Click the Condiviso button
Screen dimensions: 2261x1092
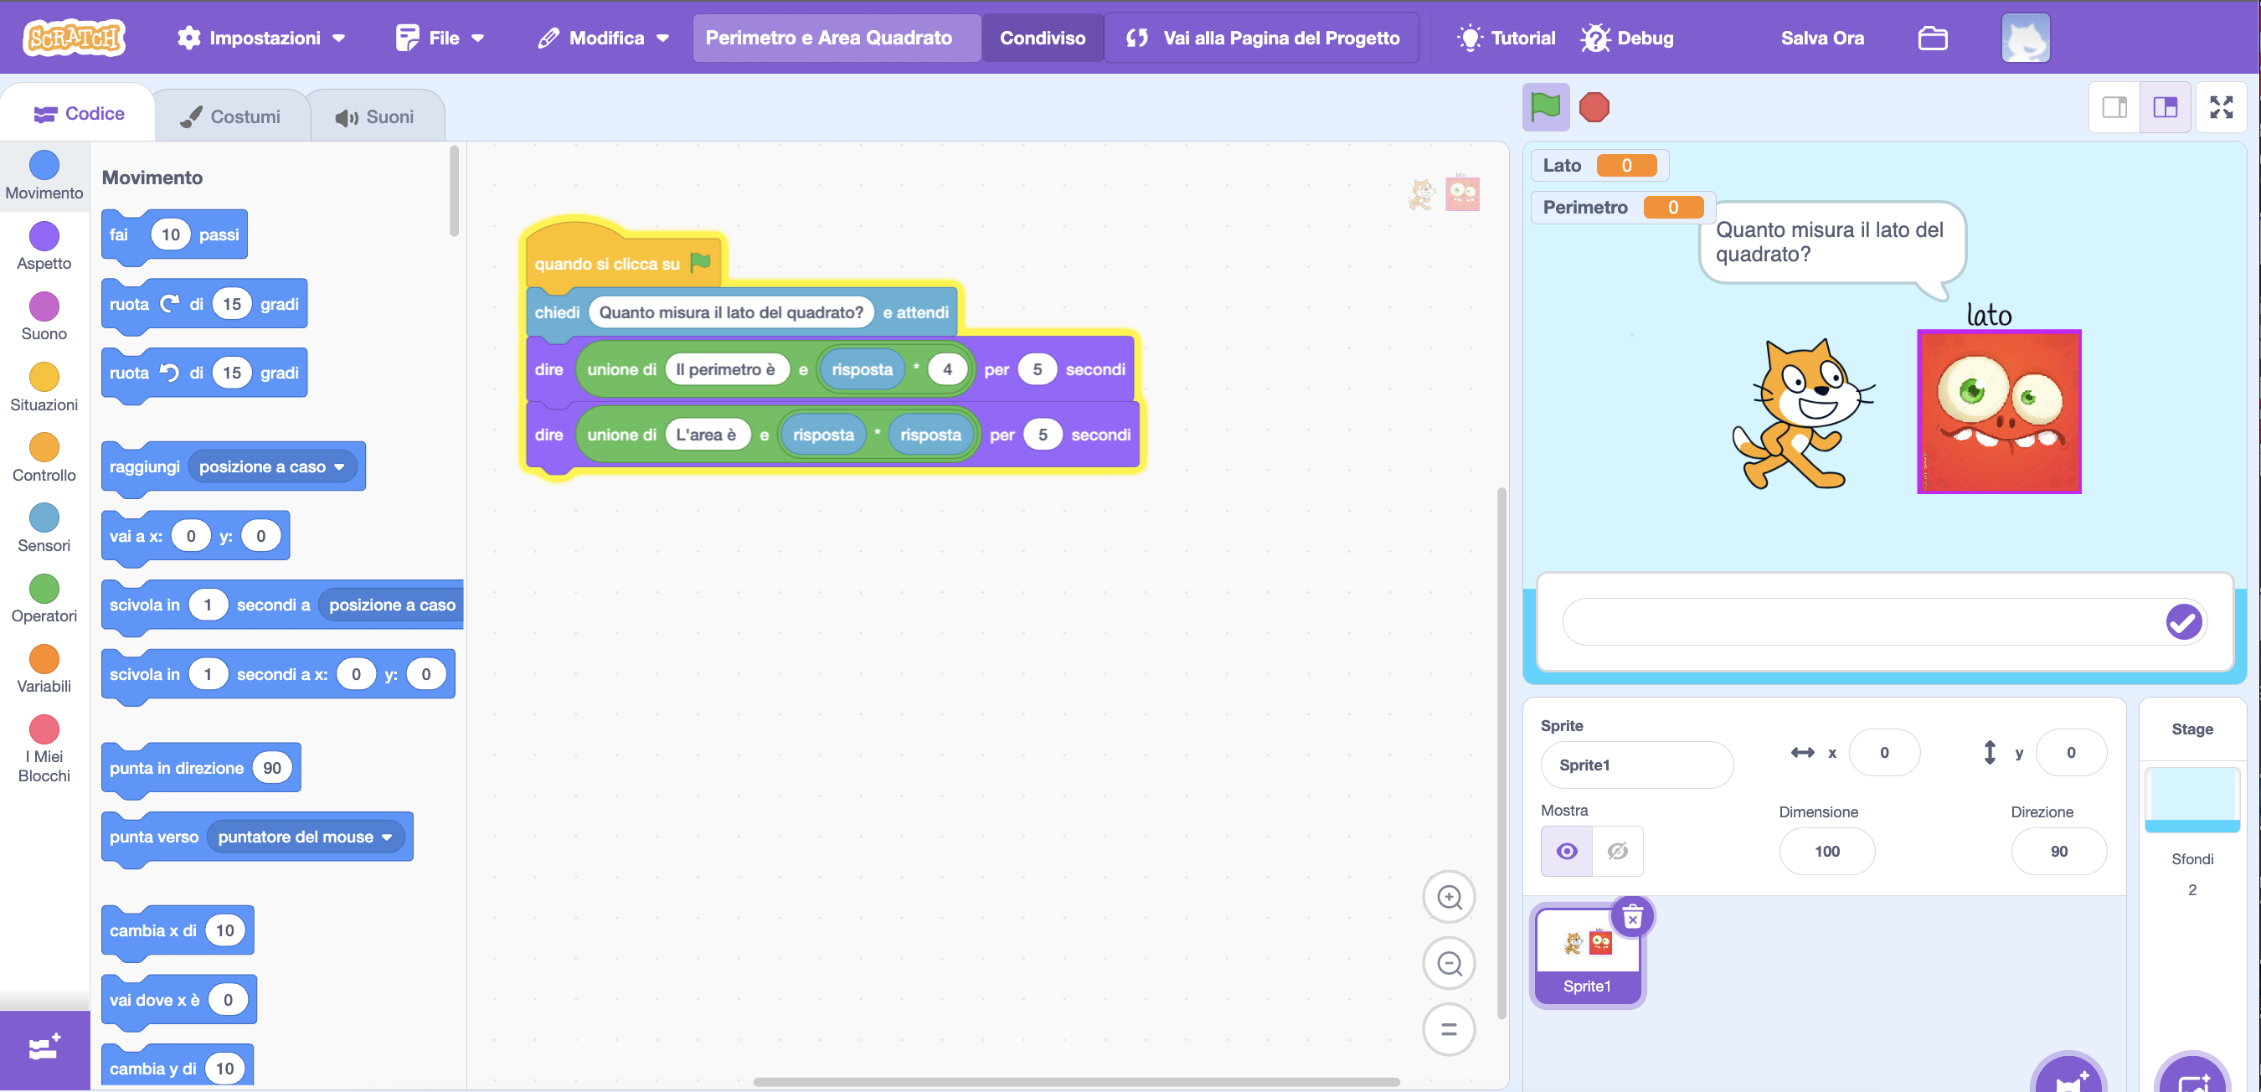[1042, 38]
